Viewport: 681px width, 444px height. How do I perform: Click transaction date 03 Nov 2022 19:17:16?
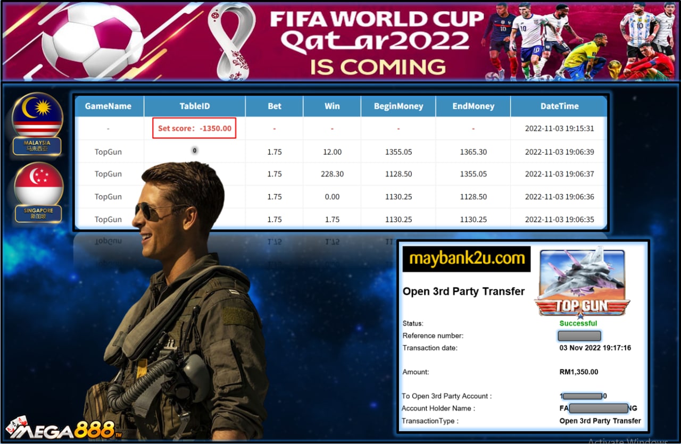pyautogui.click(x=595, y=348)
